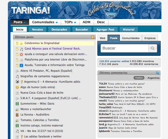Image resolution: width=168 pixels, height=139 pixels.
Task: Open the ADM menu item
Action: (x=86, y=22)
